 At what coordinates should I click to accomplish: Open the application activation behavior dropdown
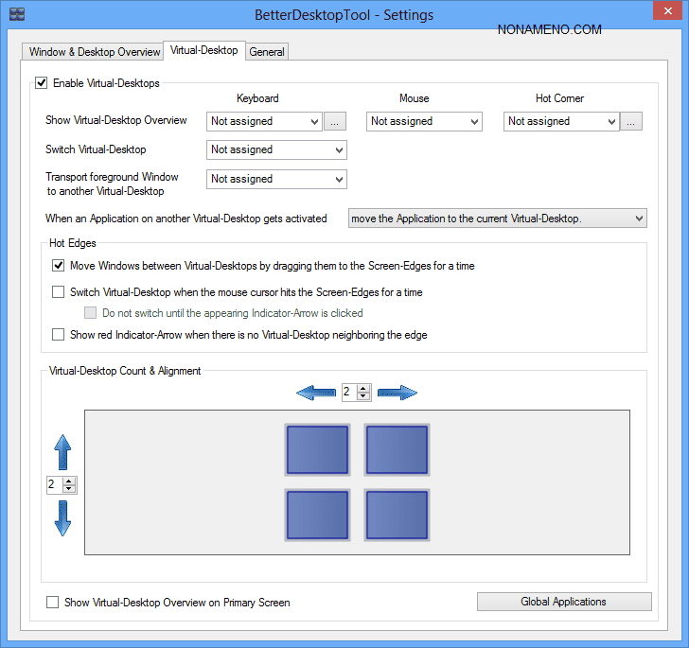[x=498, y=219]
